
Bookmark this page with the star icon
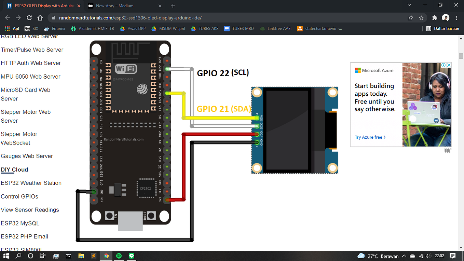(421, 17)
